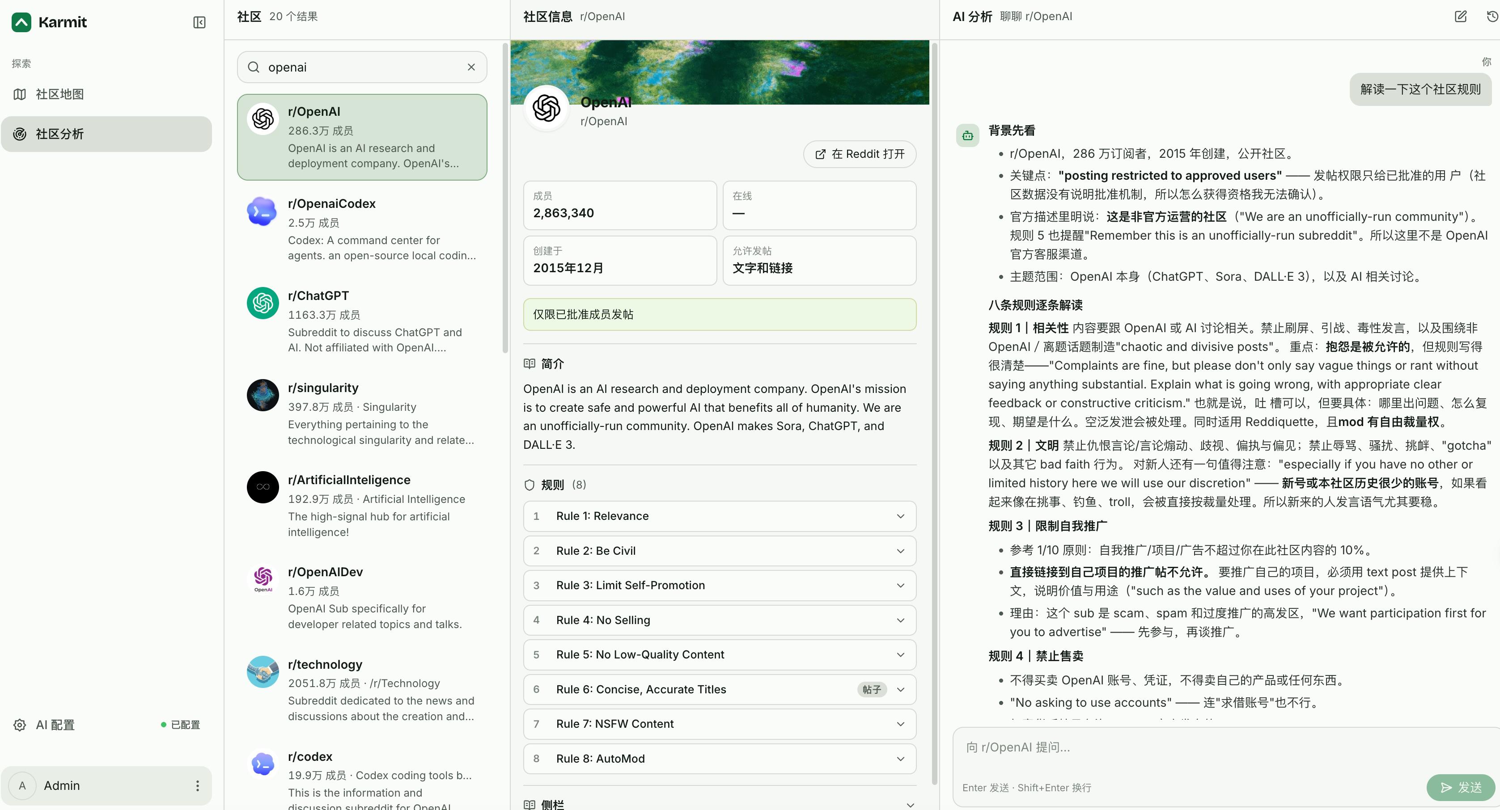Click r/technology handshake avatar icon
The image size is (1500, 810).
pyautogui.click(x=263, y=671)
